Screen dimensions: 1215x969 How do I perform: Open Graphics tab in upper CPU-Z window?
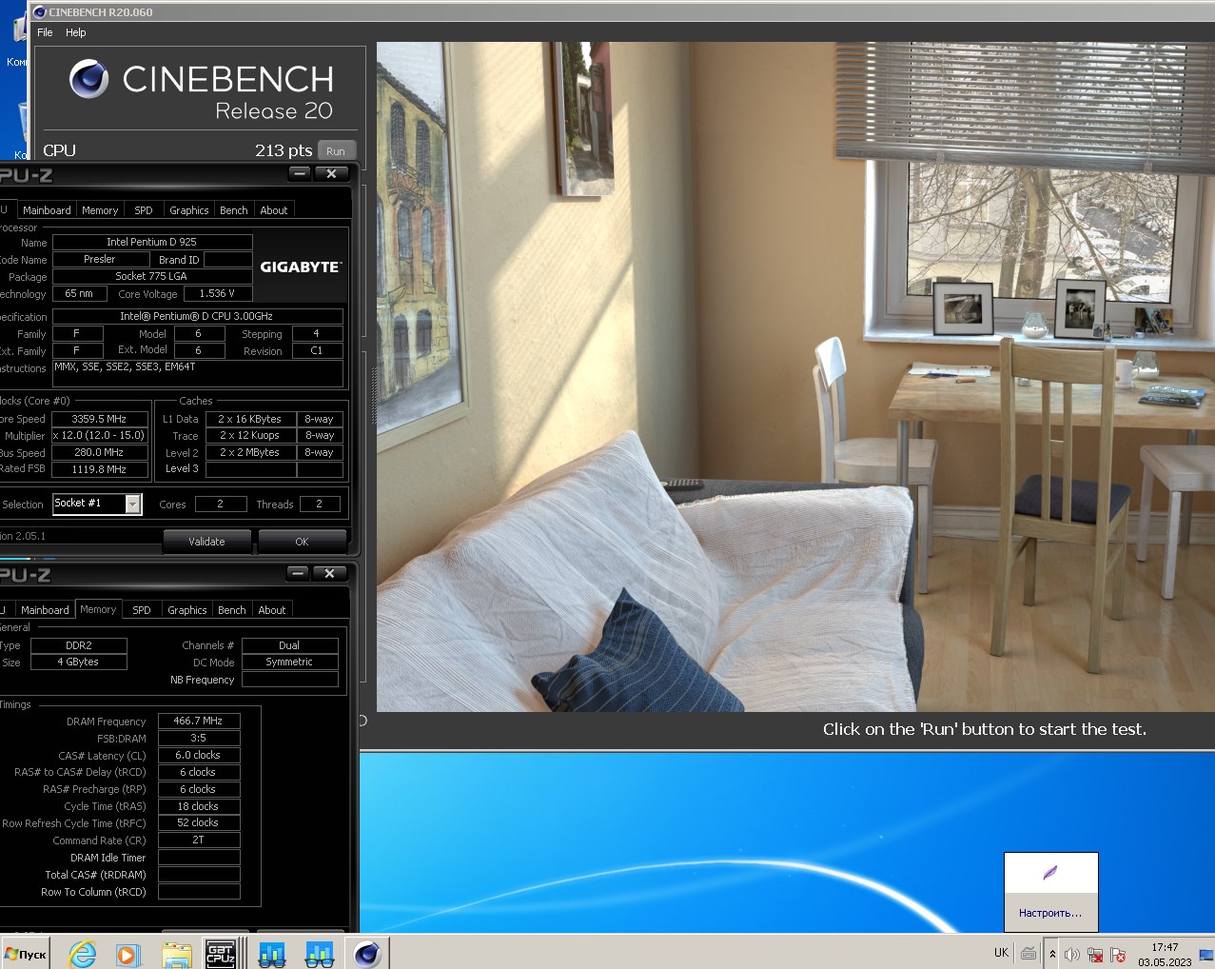pos(188,210)
